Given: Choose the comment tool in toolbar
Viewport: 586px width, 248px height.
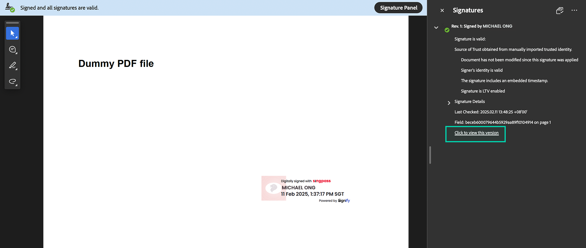Looking at the screenshot, I should coord(12,49).
